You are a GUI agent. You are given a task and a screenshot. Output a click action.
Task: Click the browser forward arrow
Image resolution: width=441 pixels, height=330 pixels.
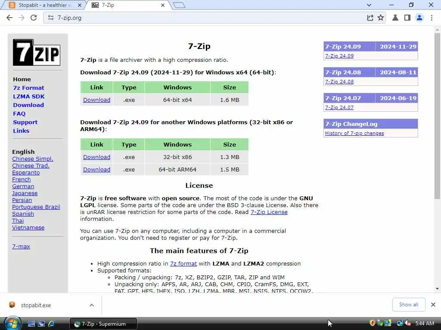[x=22, y=18]
